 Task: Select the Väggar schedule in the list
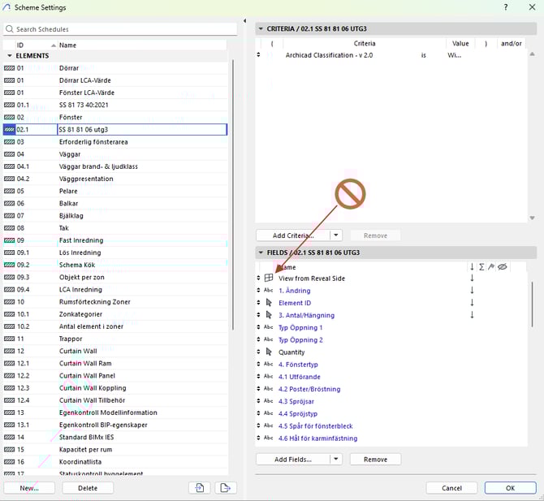74,154
